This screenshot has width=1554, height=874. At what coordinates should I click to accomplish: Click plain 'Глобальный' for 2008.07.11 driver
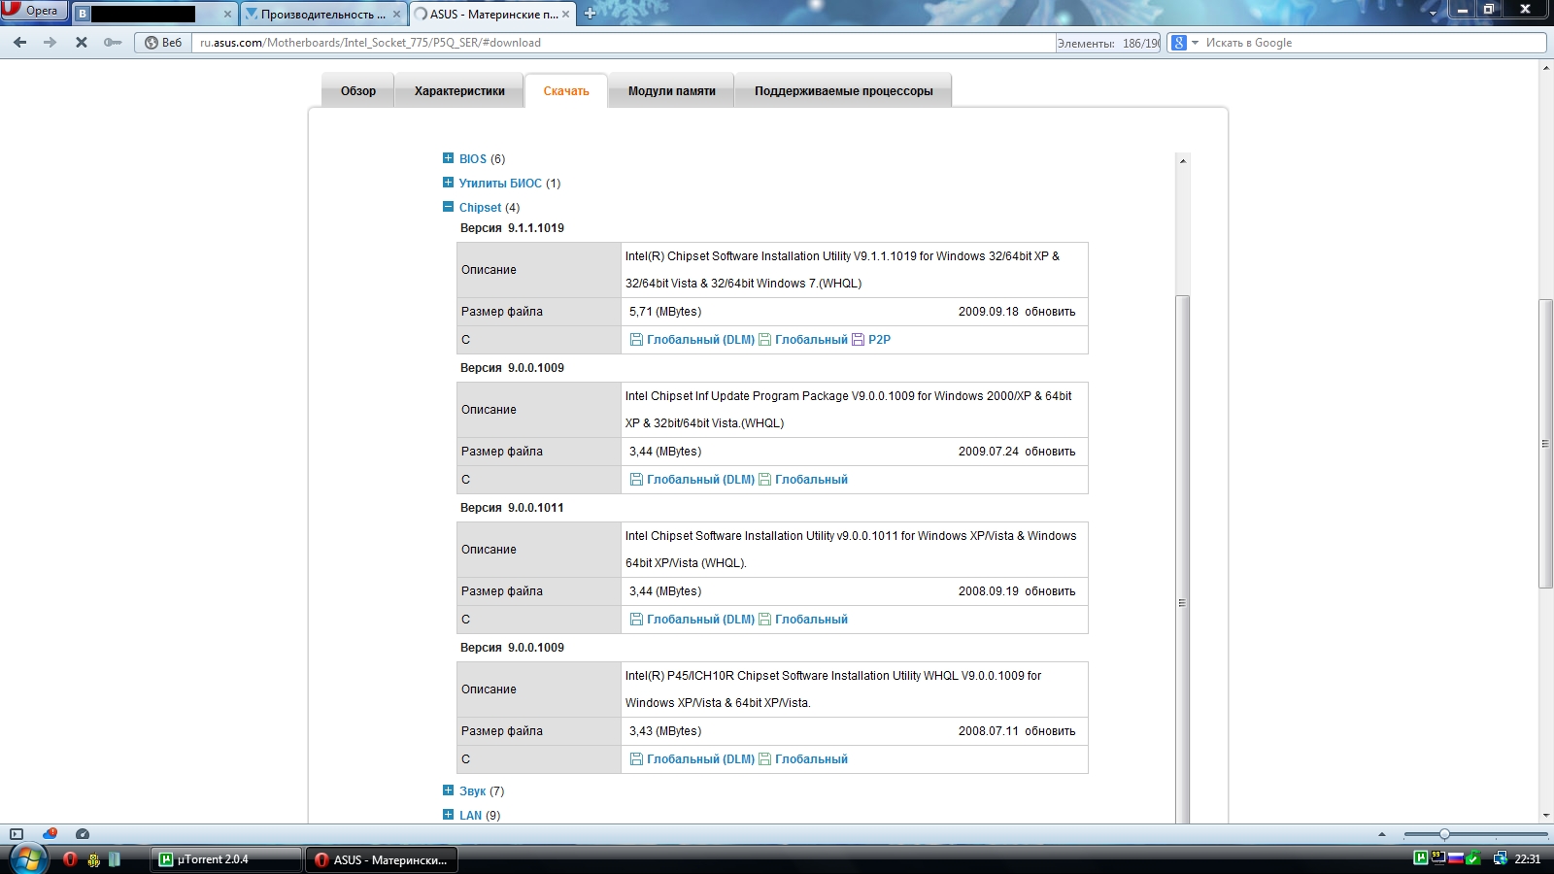tap(811, 759)
